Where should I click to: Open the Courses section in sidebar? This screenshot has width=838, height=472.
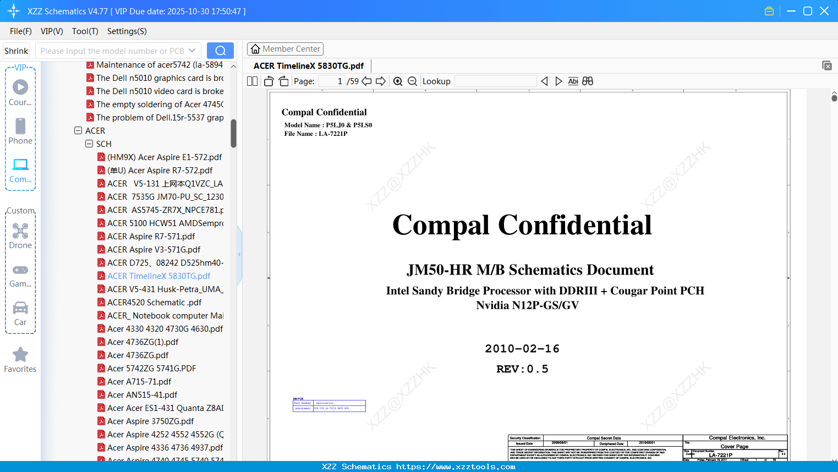[20, 92]
